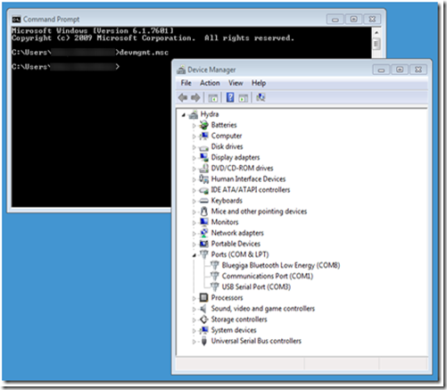Click the Show/Hide Console Tree toolbar icon
Image resolution: width=447 pixels, height=390 pixels.
point(212,98)
